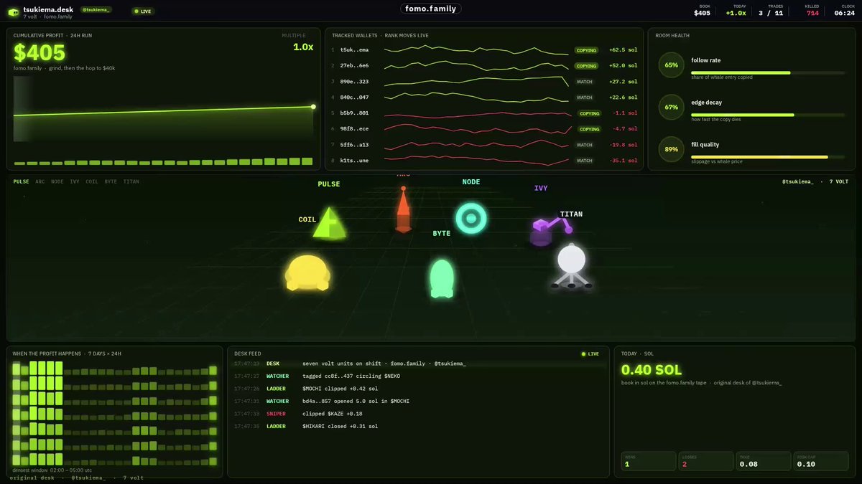Select the green PULSE pyramid figure
This screenshot has height=484, width=862.
[x=330, y=222]
